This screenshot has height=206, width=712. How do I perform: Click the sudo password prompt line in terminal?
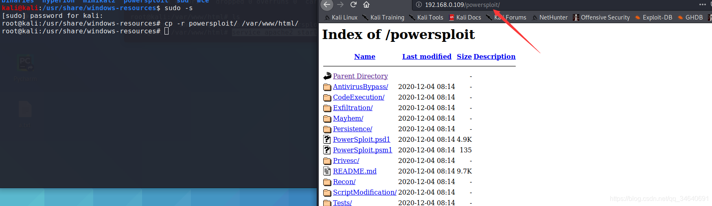(53, 16)
